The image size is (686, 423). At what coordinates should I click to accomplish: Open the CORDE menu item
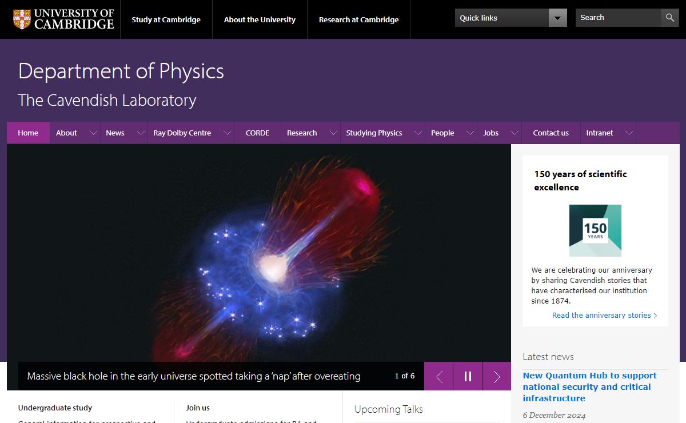click(257, 133)
